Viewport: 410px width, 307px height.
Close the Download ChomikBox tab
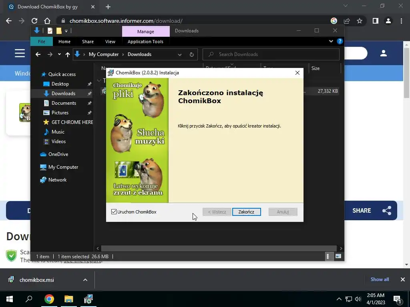pos(93,7)
